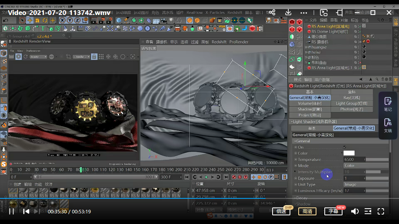Activate the Rotate tool
Viewport: 399px width, 224px height.
(45, 21)
